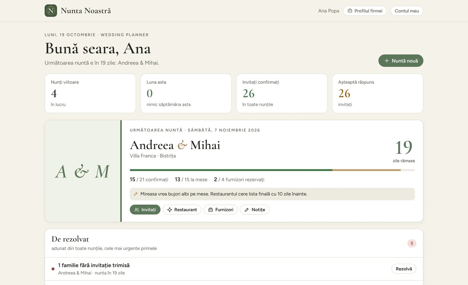Viewport: 468px width, 285px height.
Task: Click the plus icon in Nuntă nouă
Action: [x=387, y=61]
